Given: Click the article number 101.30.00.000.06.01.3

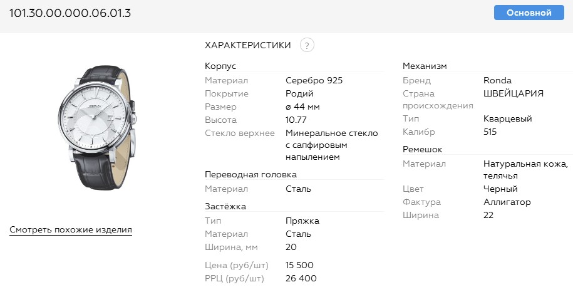Looking at the screenshot, I should [70, 13].
